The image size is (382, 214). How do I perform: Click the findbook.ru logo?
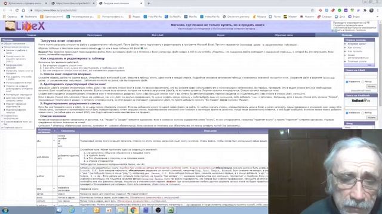361,100
